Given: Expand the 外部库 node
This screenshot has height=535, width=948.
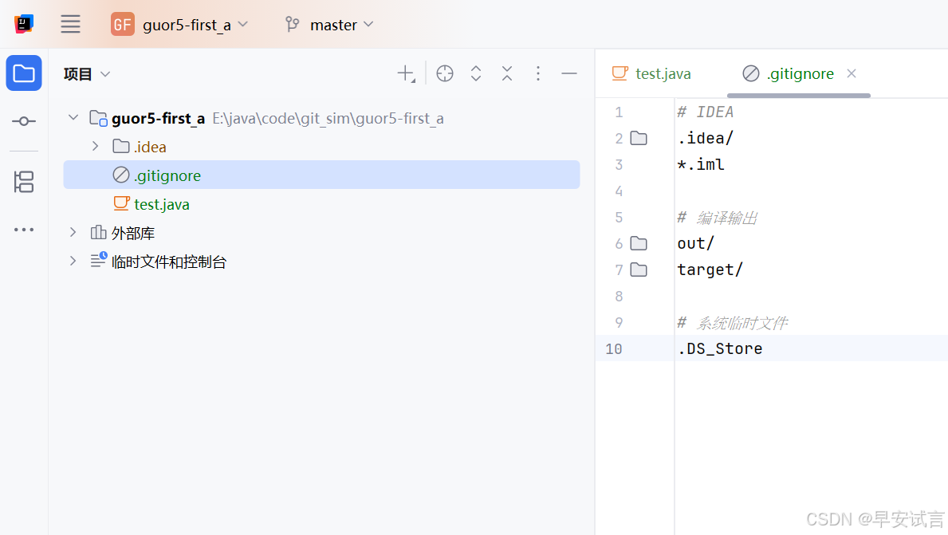Looking at the screenshot, I should coord(73,232).
